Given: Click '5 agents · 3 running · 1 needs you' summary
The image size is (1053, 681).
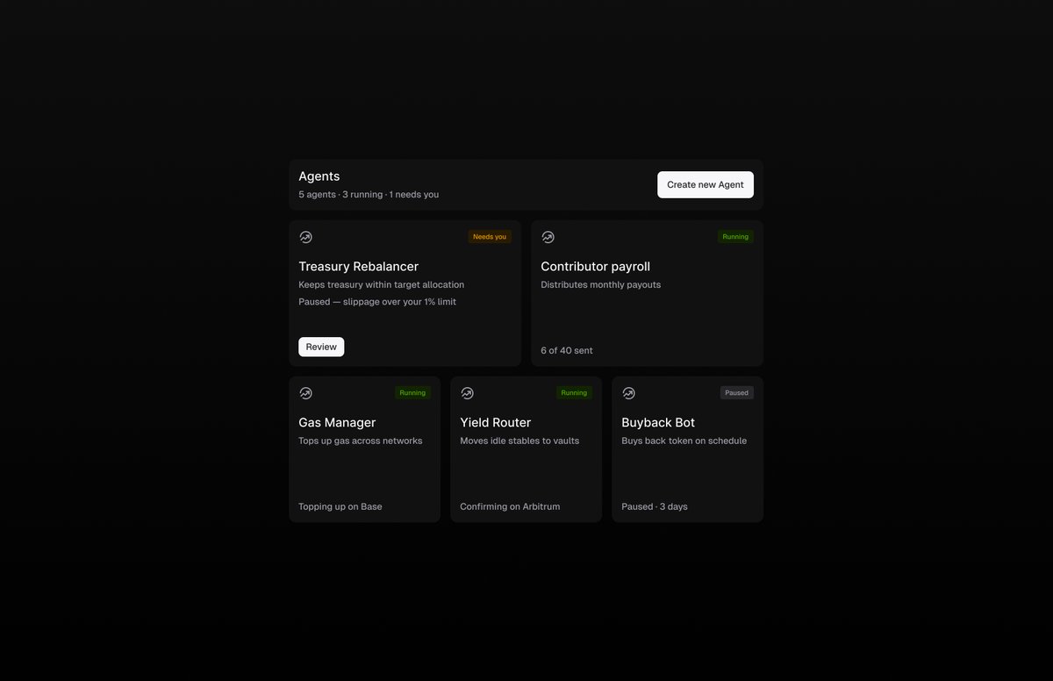Looking at the screenshot, I should point(369,195).
